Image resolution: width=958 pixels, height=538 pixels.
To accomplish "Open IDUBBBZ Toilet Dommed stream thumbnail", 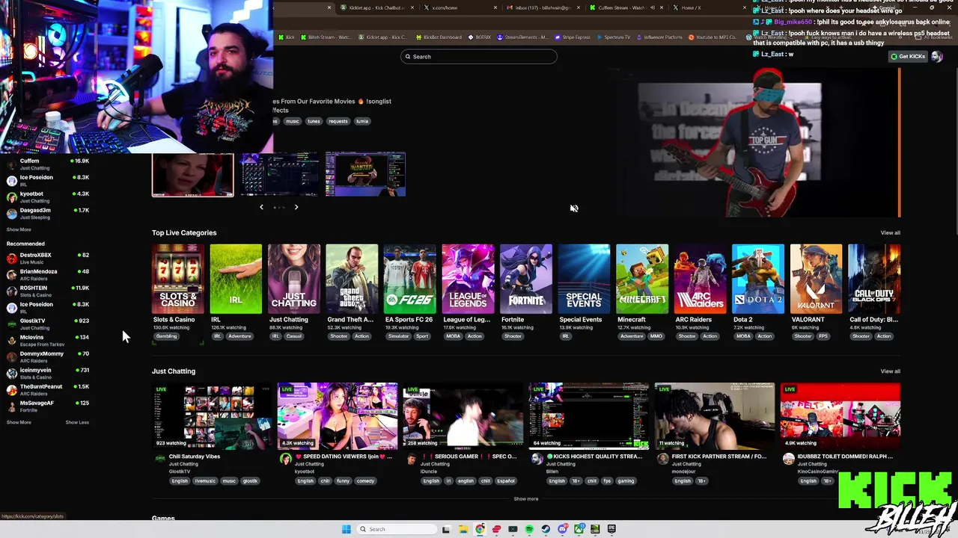I will [840, 415].
